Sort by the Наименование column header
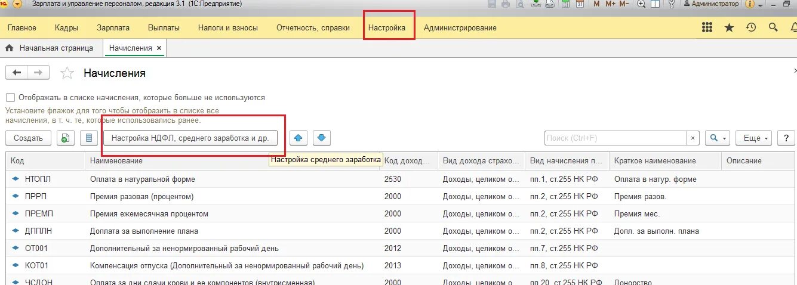Viewport: 797px width, 285px height. pos(232,160)
